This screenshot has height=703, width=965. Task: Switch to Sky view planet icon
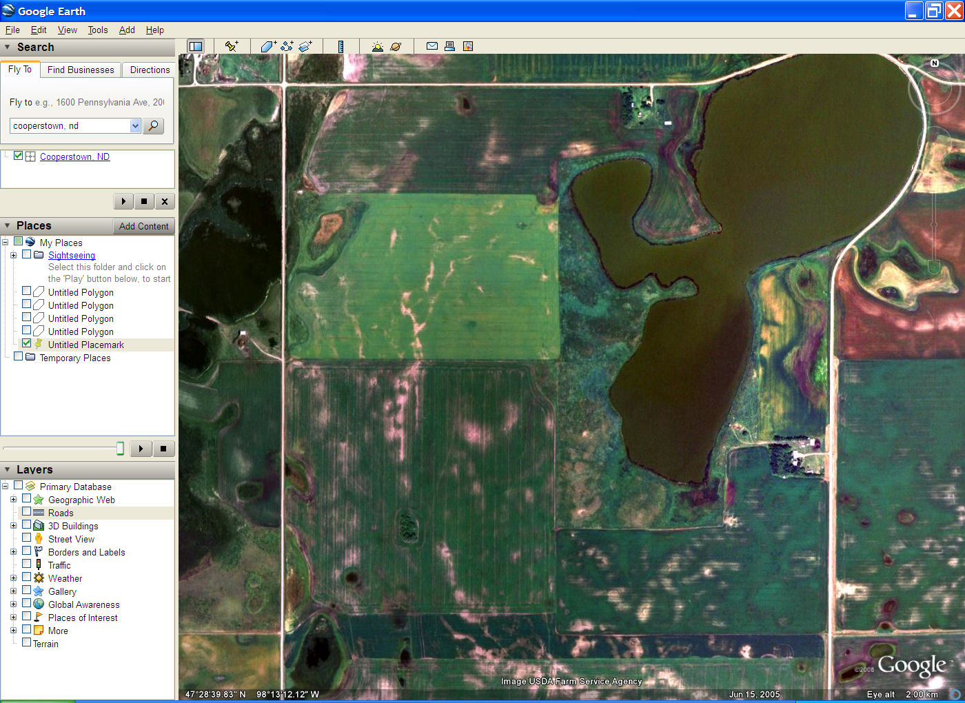coord(396,46)
